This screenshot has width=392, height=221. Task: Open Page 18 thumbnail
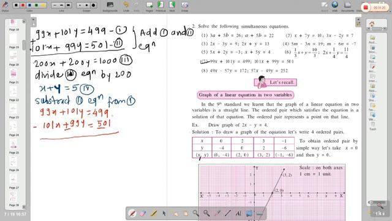pos(13,25)
